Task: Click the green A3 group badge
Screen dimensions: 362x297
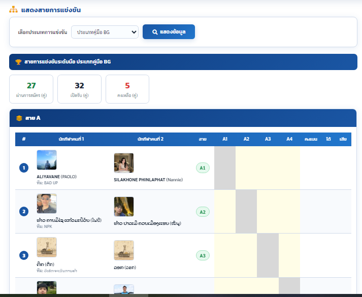Action: pyautogui.click(x=203, y=255)
